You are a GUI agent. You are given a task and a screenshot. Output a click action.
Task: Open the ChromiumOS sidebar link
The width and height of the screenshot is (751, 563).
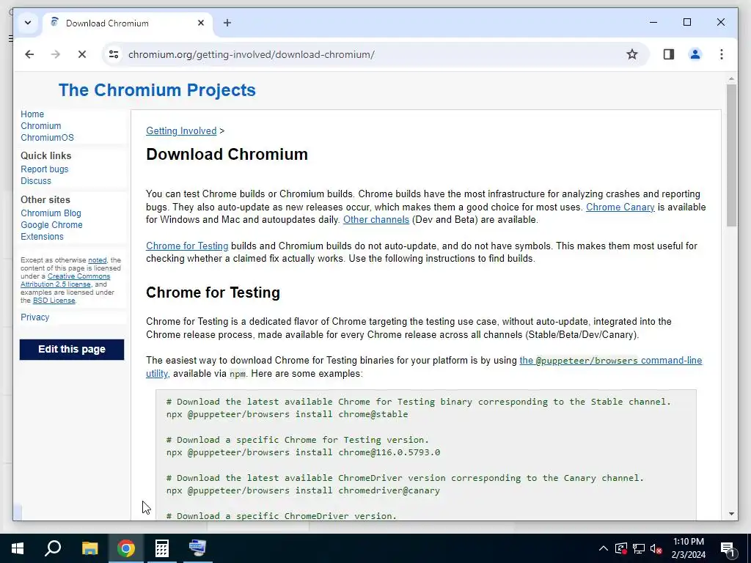[x=47, y=137]
